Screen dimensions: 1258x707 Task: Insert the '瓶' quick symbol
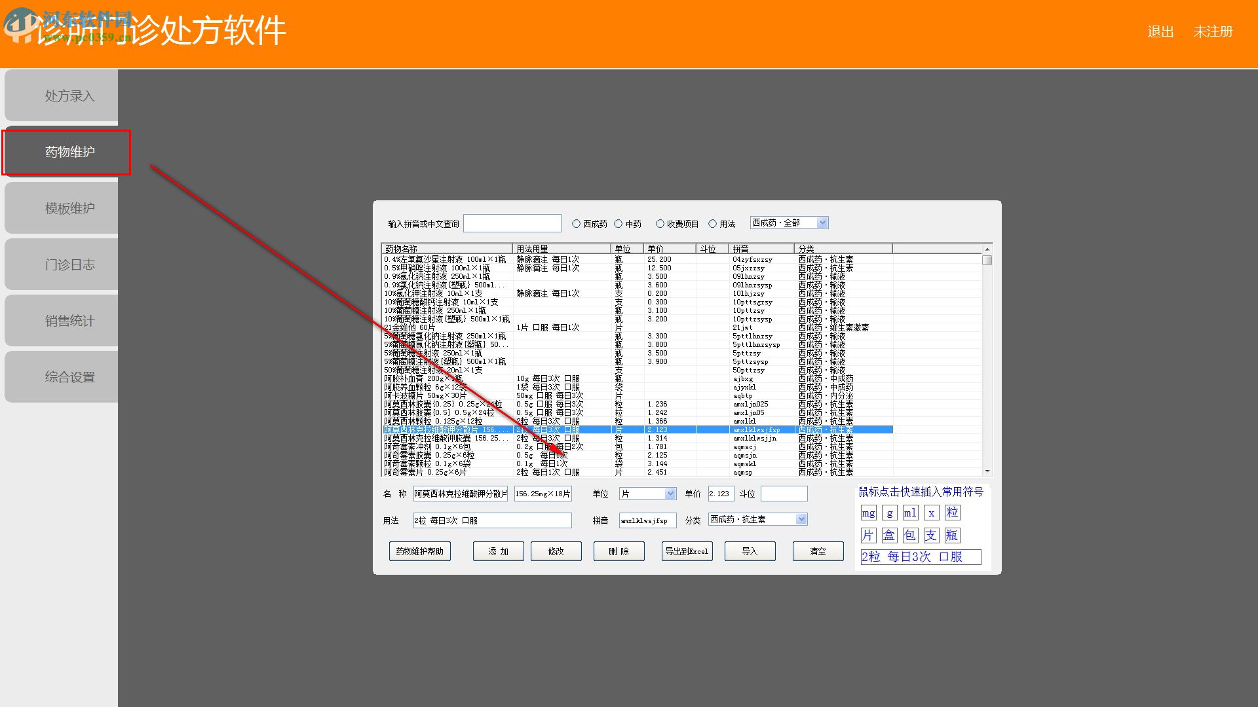point(952,535)
